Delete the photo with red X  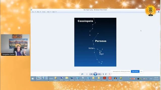coord(110,74)
